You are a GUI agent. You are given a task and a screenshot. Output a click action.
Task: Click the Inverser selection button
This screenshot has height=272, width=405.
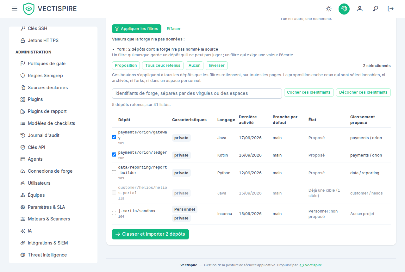217,65
